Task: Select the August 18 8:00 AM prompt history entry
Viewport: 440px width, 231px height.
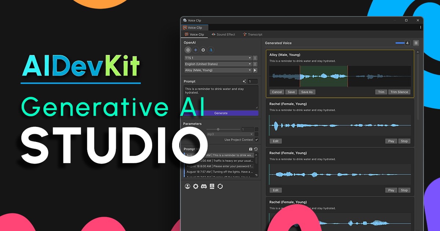Action: (x=220, y=166)
